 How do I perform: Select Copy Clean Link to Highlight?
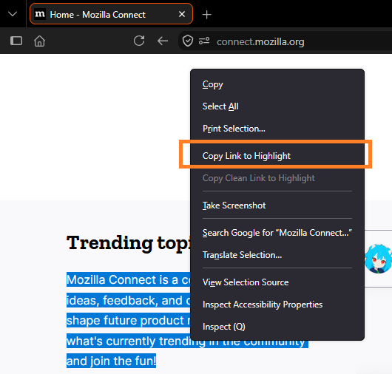tap(277, 178)
